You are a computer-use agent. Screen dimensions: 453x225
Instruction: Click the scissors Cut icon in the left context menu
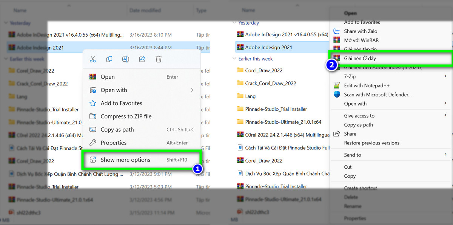pos(92,59)
